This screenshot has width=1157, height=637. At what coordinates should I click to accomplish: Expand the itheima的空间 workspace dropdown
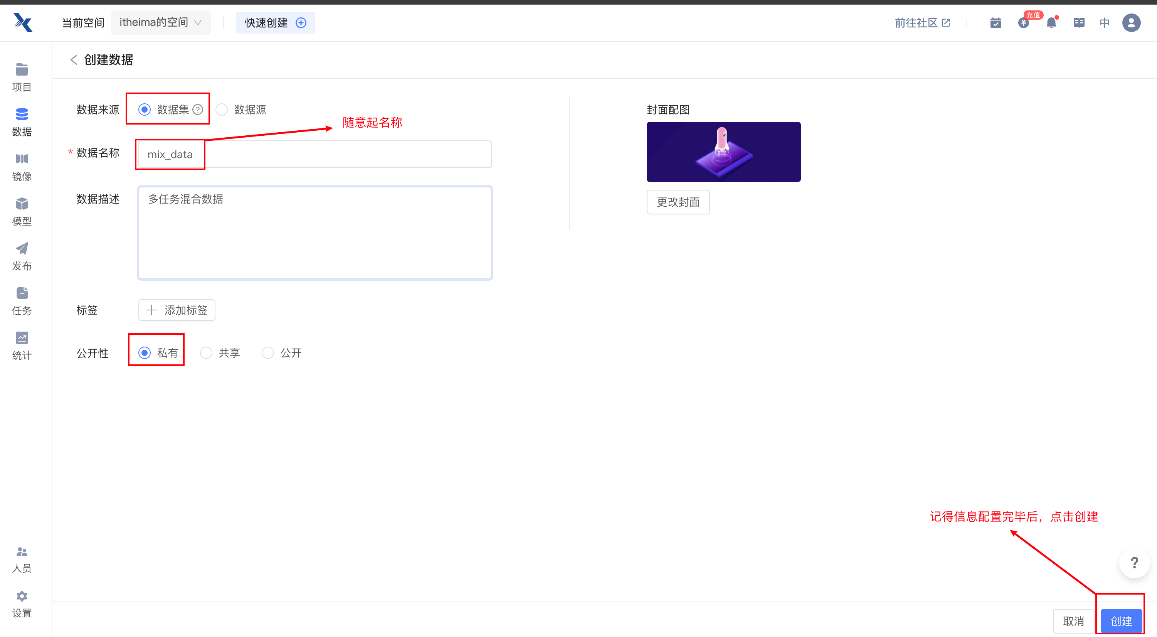[x=160, y=22]
